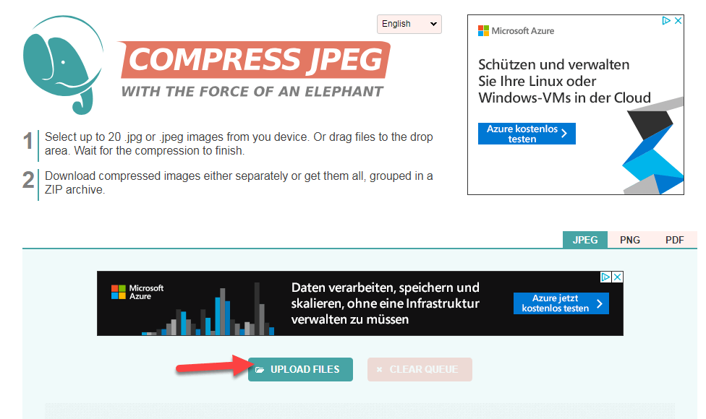Click the X icon inside Clear Queue button

point(381,369)
